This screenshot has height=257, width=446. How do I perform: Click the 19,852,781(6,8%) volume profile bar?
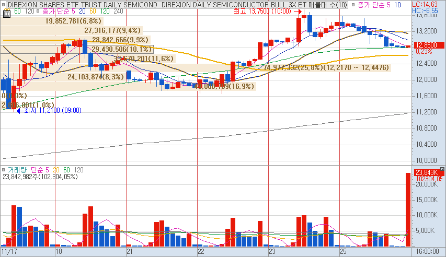[52, 21]
